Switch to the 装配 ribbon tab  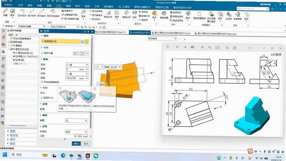pyautogui.click(x=49, y=5)
